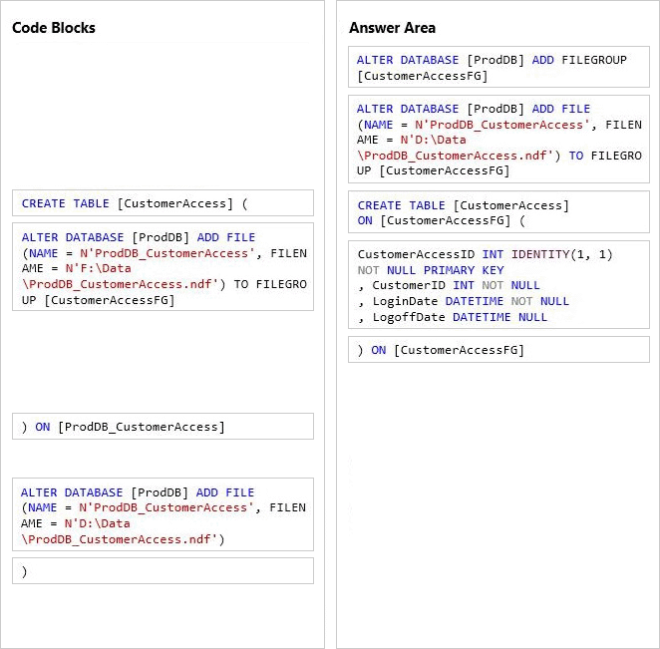Pick the D:\Data ADD FILE block without filegroup
Image resolution: width=660 pixels, height=649 pixels.
(163, 515)
